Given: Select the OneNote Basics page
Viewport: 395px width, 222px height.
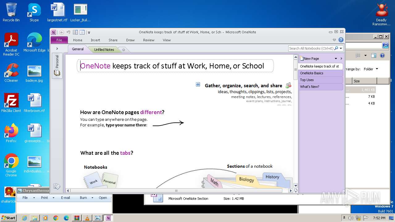Looking at the screenshot, I should pos(321,73).
